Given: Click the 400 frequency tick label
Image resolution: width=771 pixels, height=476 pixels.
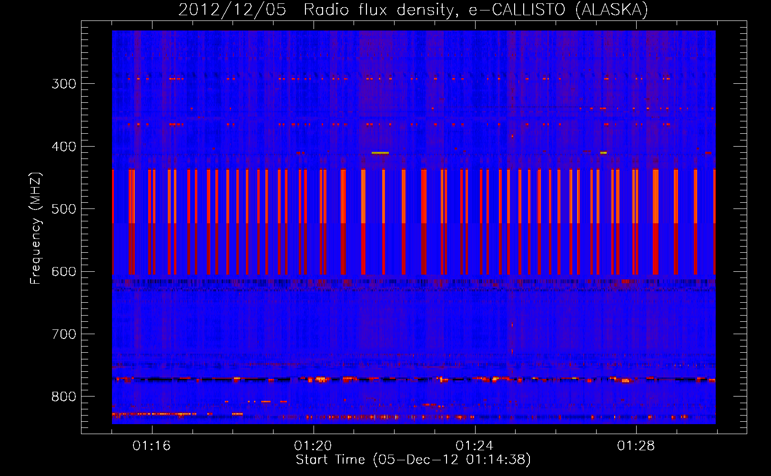Looking at the screenshot, I should tap(64, 147).
